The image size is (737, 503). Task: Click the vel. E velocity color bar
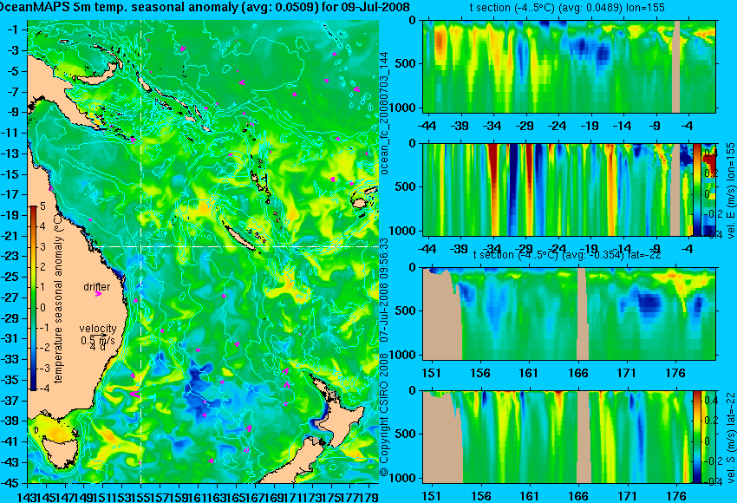click(x=697, y=189)
